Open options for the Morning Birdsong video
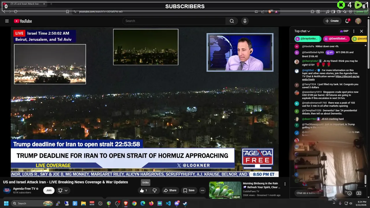Viewport: 370px width, 208px height. click(x=285, y=184)
